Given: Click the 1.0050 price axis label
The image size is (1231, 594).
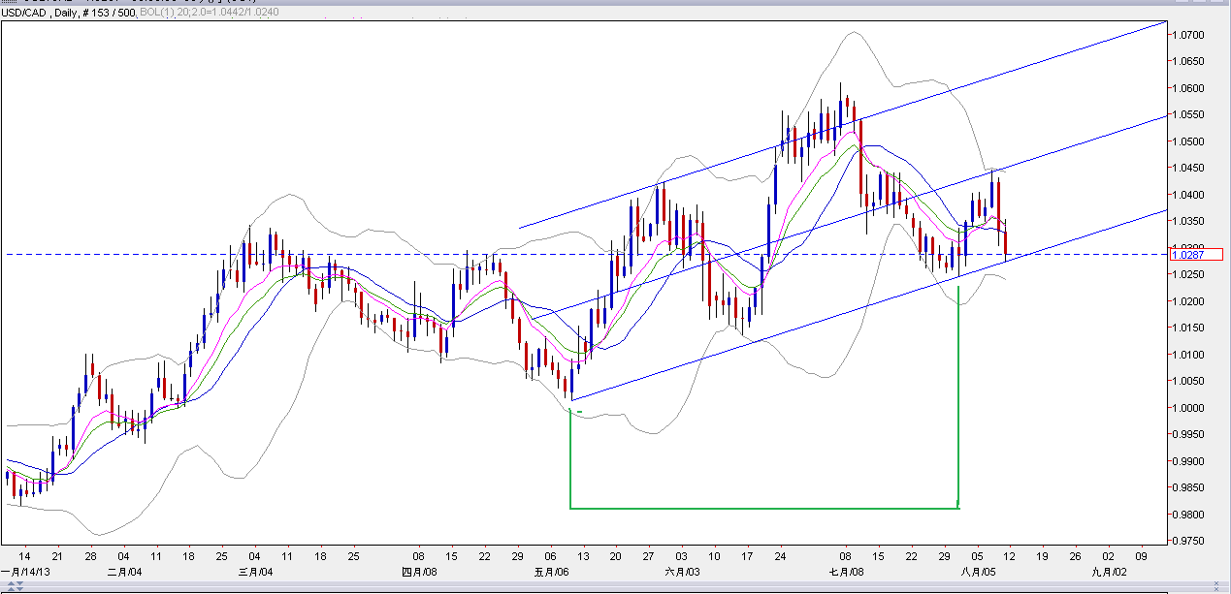Looking at the screenshot, I should coord(1189,381).
